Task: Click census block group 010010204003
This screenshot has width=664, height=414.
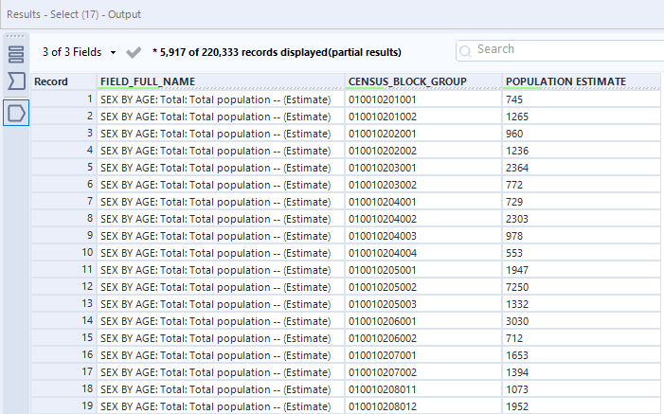Action: click(x=383, y=236)
